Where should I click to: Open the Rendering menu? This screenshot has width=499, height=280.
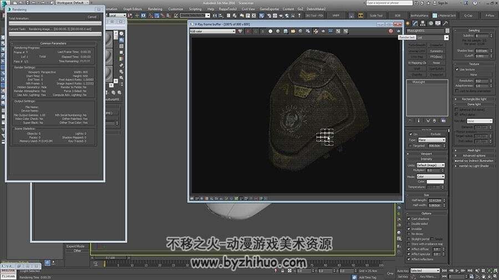tap(155, 9)
